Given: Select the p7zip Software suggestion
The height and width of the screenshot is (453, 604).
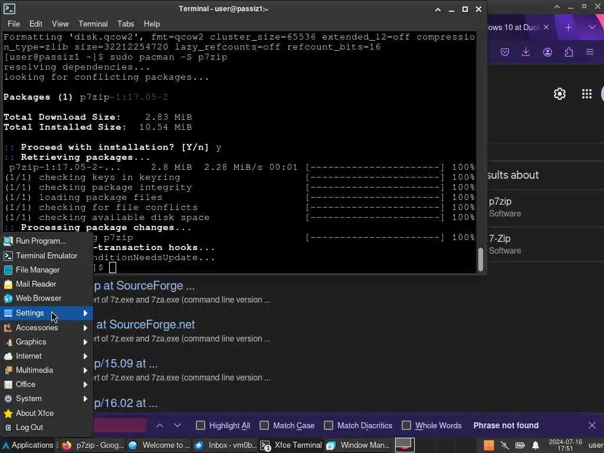Looking at the screenshot, I should [x=546, y=207].
